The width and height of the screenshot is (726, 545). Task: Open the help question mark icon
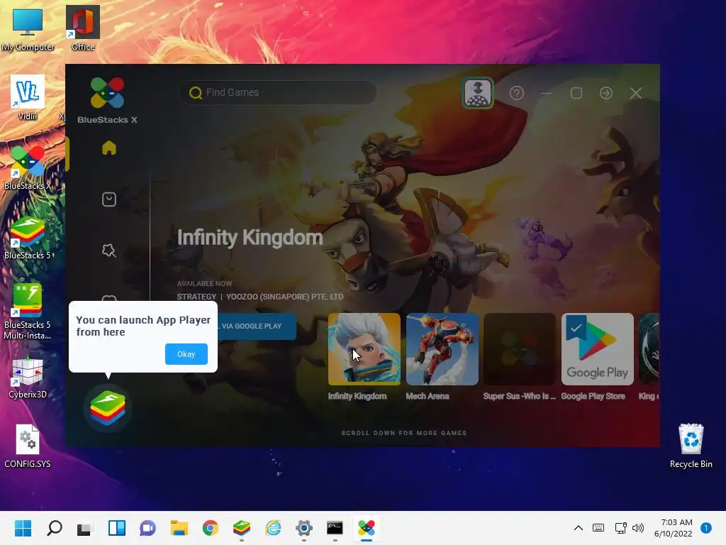tap(517, 93)
